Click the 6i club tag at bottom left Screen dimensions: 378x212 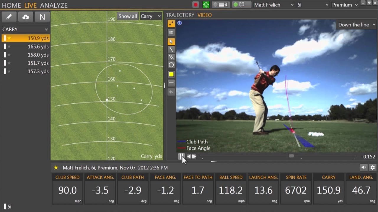pyautogui.click(x=8, y=207)
